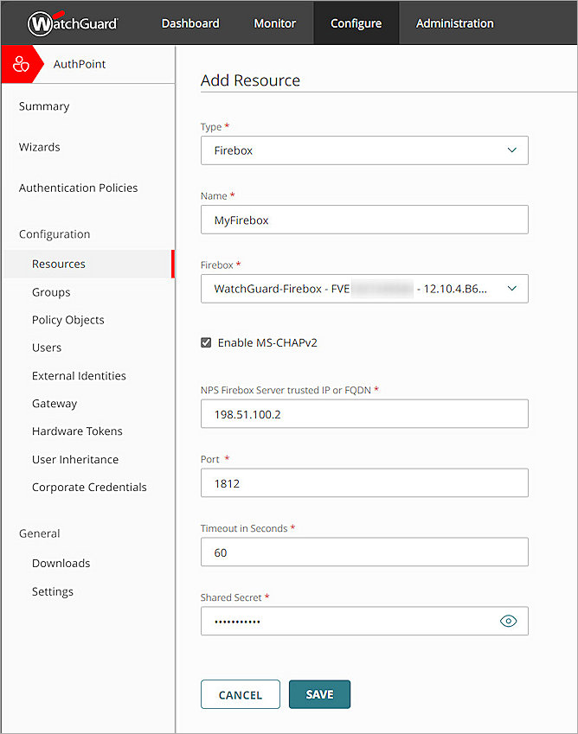Open Authentication Policies from the sidebar

(x=78, y=188)
